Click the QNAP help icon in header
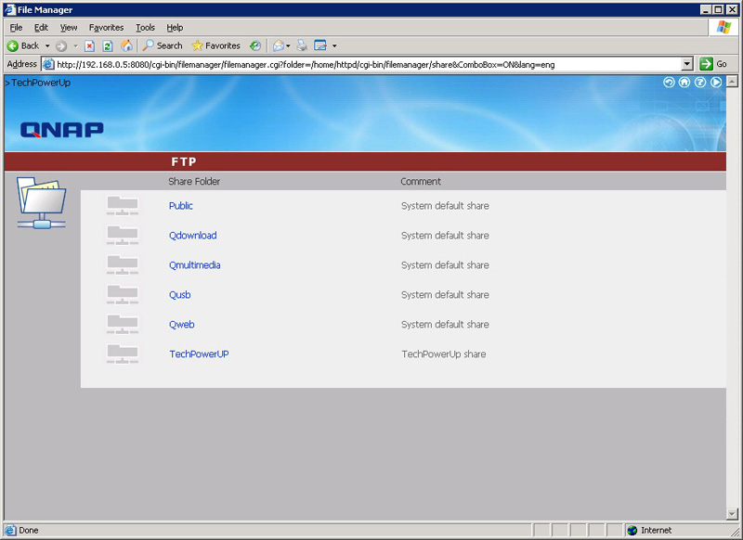This screenshot has height=540, width=743. (700, 83)
